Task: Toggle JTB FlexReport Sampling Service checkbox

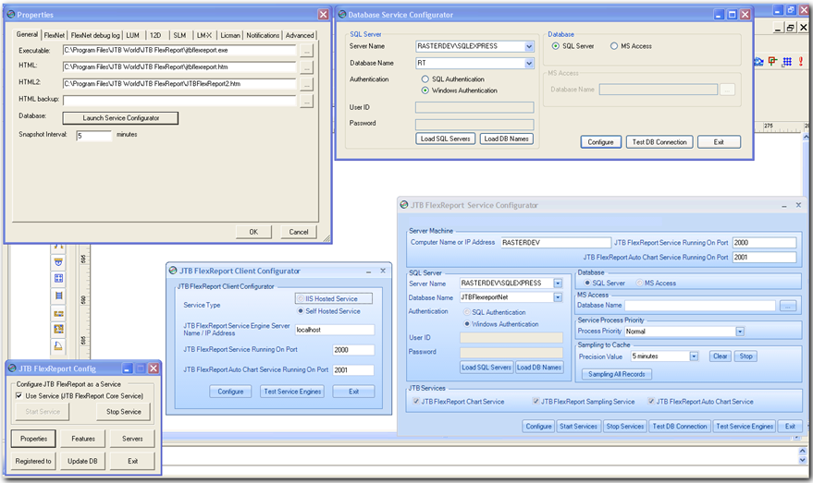Action: (x=536, y=401)
